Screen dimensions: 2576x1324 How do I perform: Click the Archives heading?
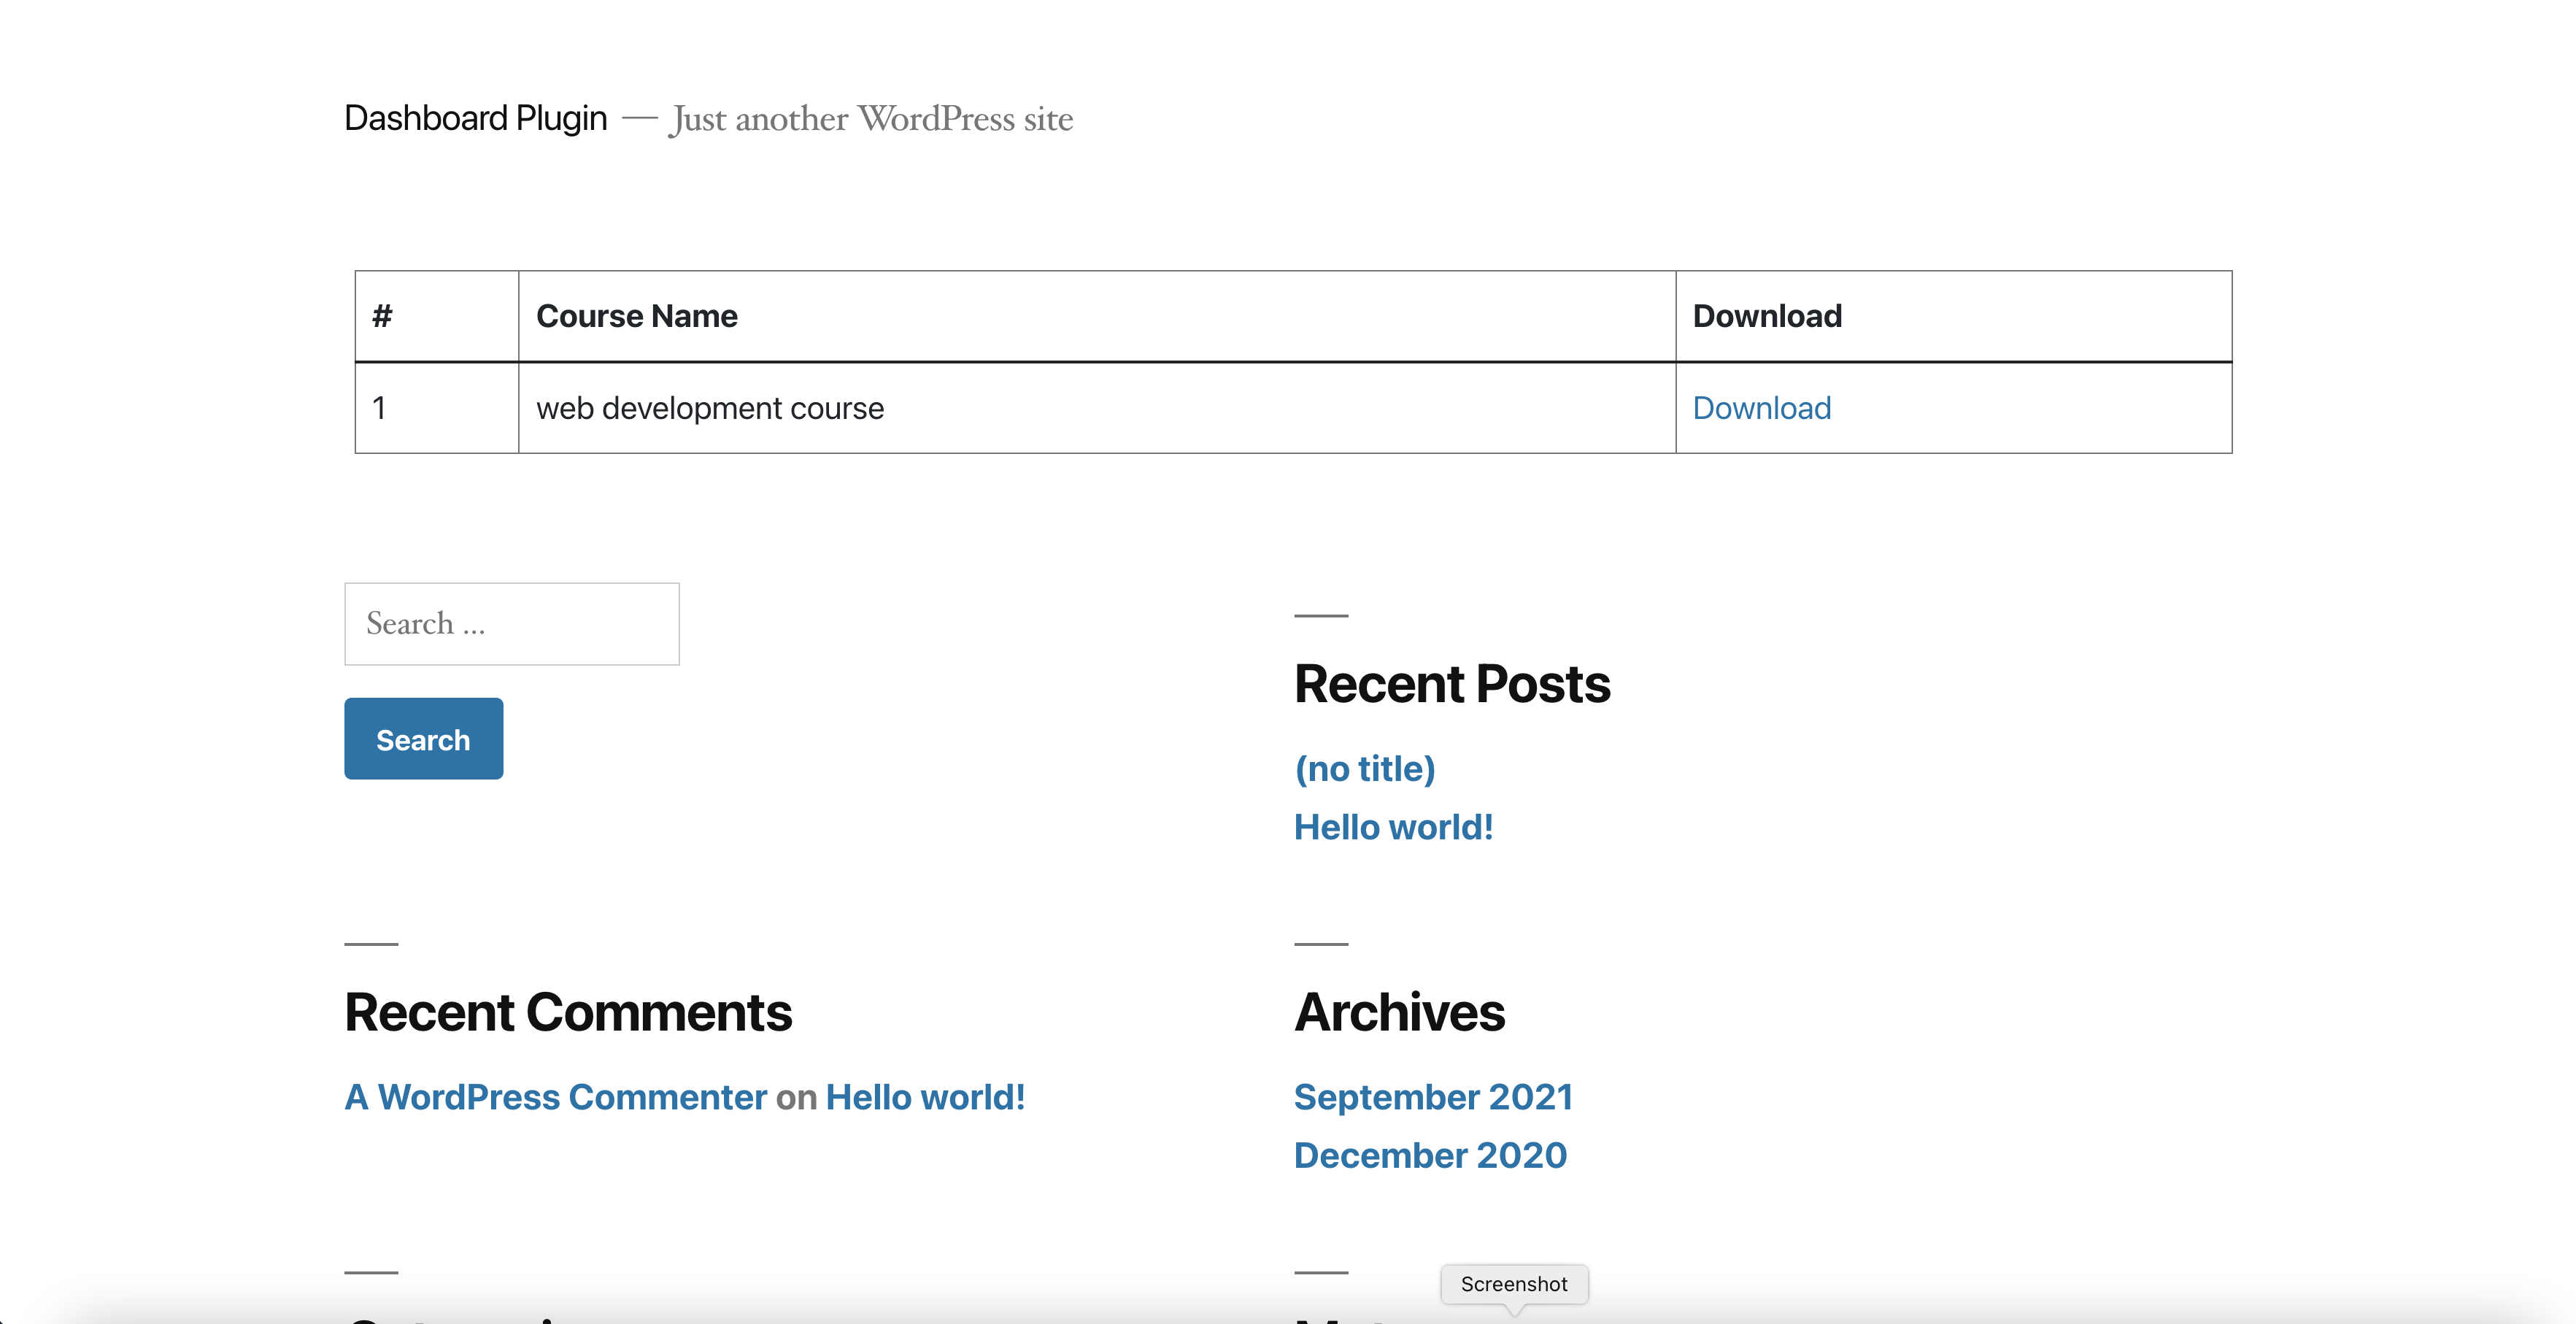[x=1398, y=1012]
